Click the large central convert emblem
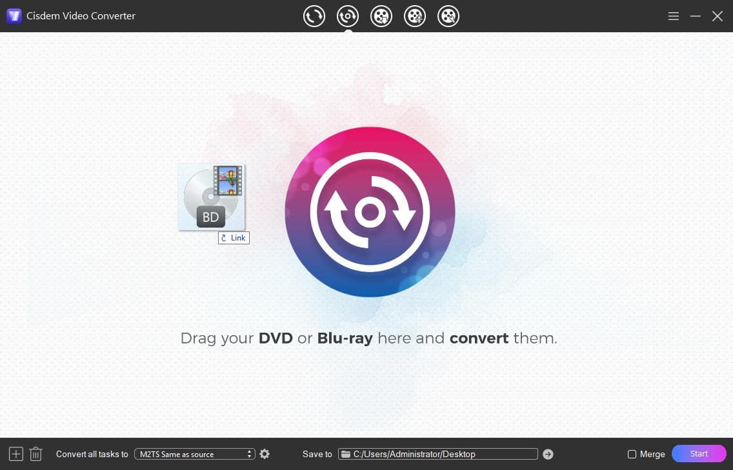This screenshot has width=733, height=470. click(370, 213)
